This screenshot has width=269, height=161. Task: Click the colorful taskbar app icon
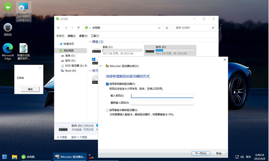point(91,157)
